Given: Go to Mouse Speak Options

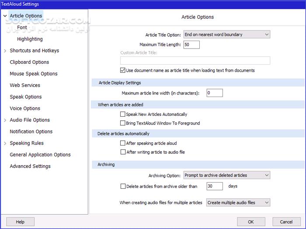Looking at the screenshot, I should 34,74.
